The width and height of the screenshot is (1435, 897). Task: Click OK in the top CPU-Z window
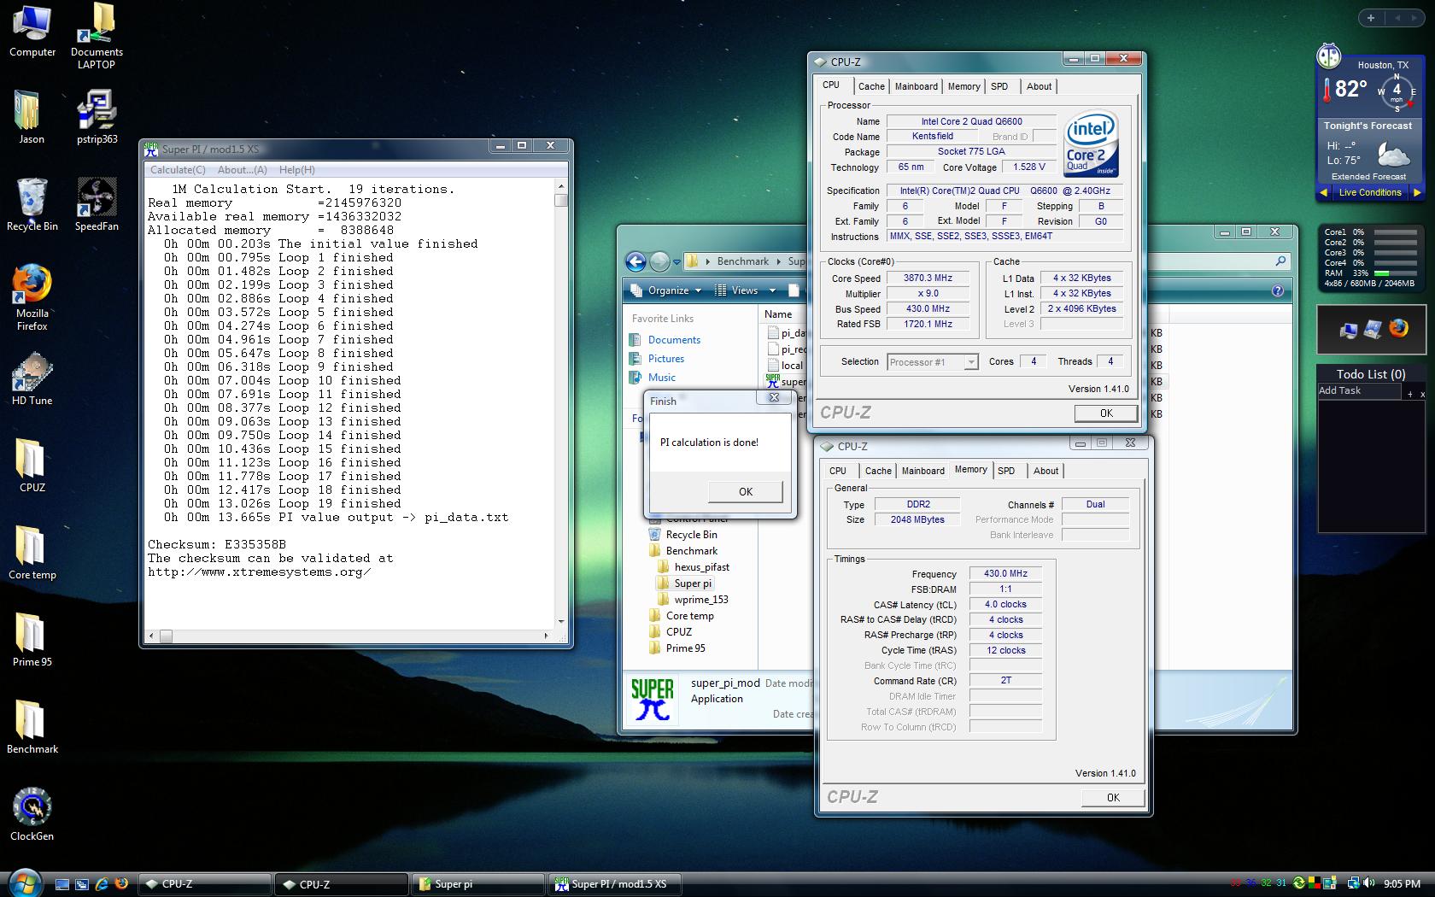click(1106, 413)
